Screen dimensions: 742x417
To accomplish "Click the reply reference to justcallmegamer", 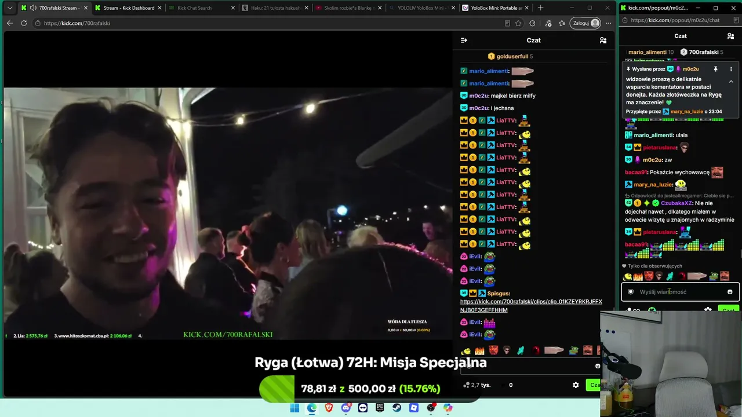I will [679, 196].
